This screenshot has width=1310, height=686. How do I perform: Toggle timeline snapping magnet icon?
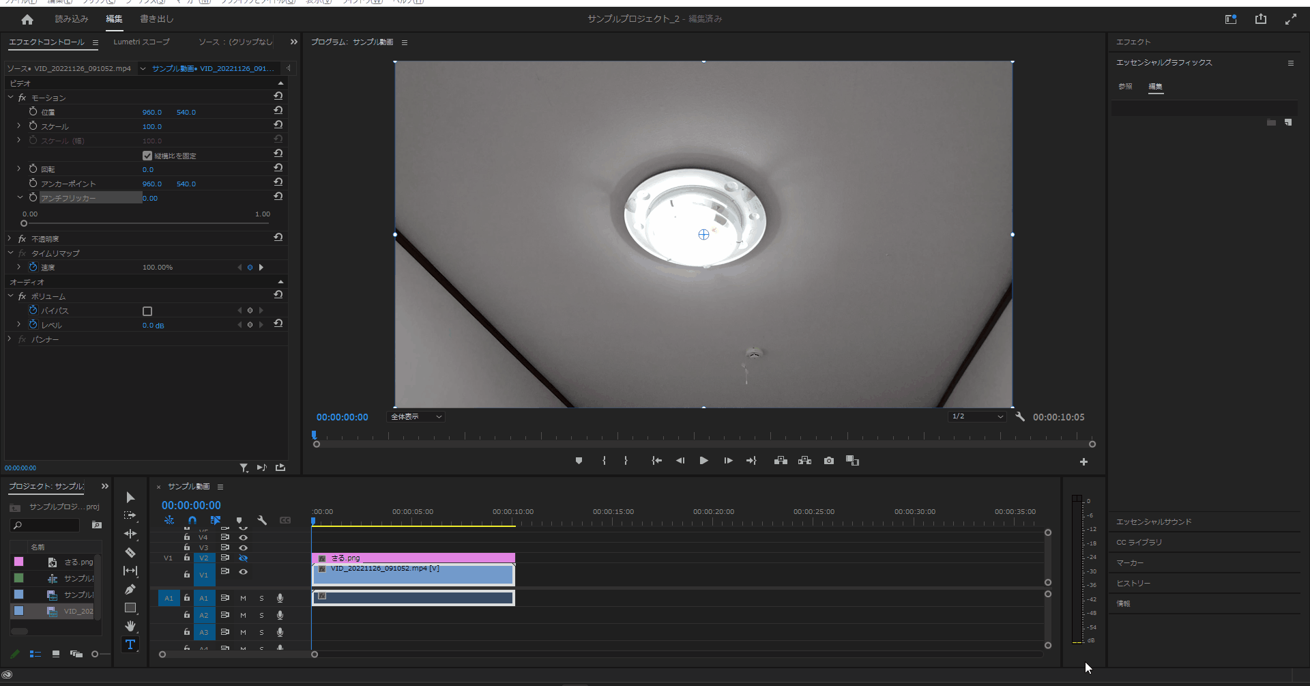(x=192, y=520)
